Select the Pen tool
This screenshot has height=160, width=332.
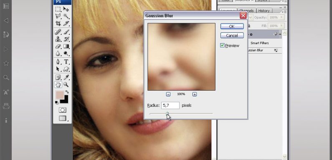click(x=58, y=62)
